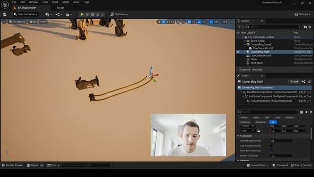Viewport: 314px width, 177px height.
Task: Click the save level icon in toolbar
Action: (x=4, y=14)
